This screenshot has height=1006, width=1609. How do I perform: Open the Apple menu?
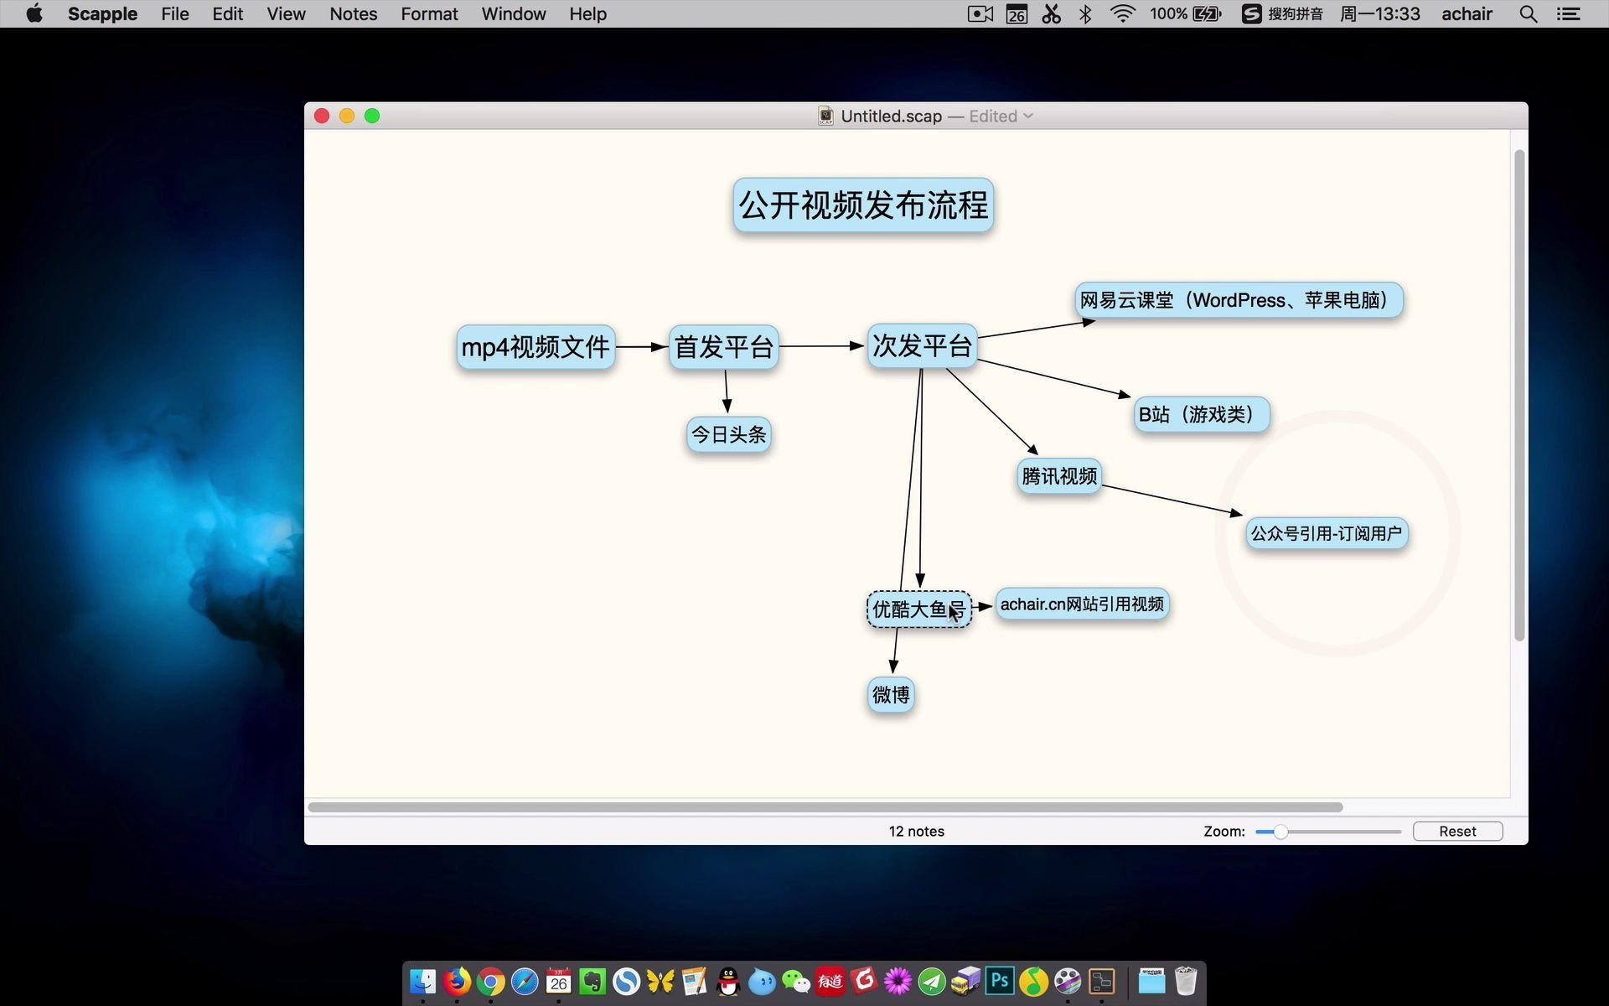click(x=34, y=13)
